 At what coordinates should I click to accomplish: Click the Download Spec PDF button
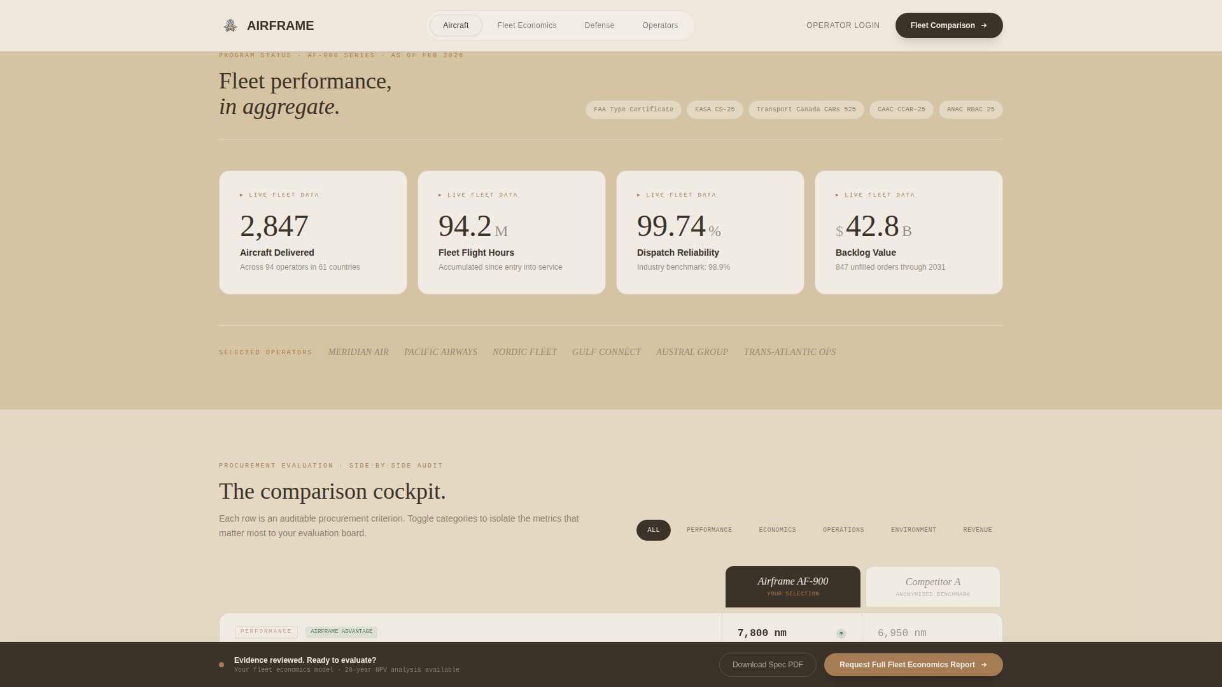point(768,664)
